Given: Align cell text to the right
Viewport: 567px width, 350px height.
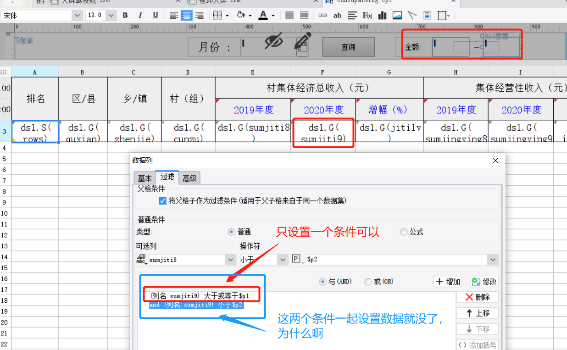Looking at the screenshot, I should pos(200,15).
